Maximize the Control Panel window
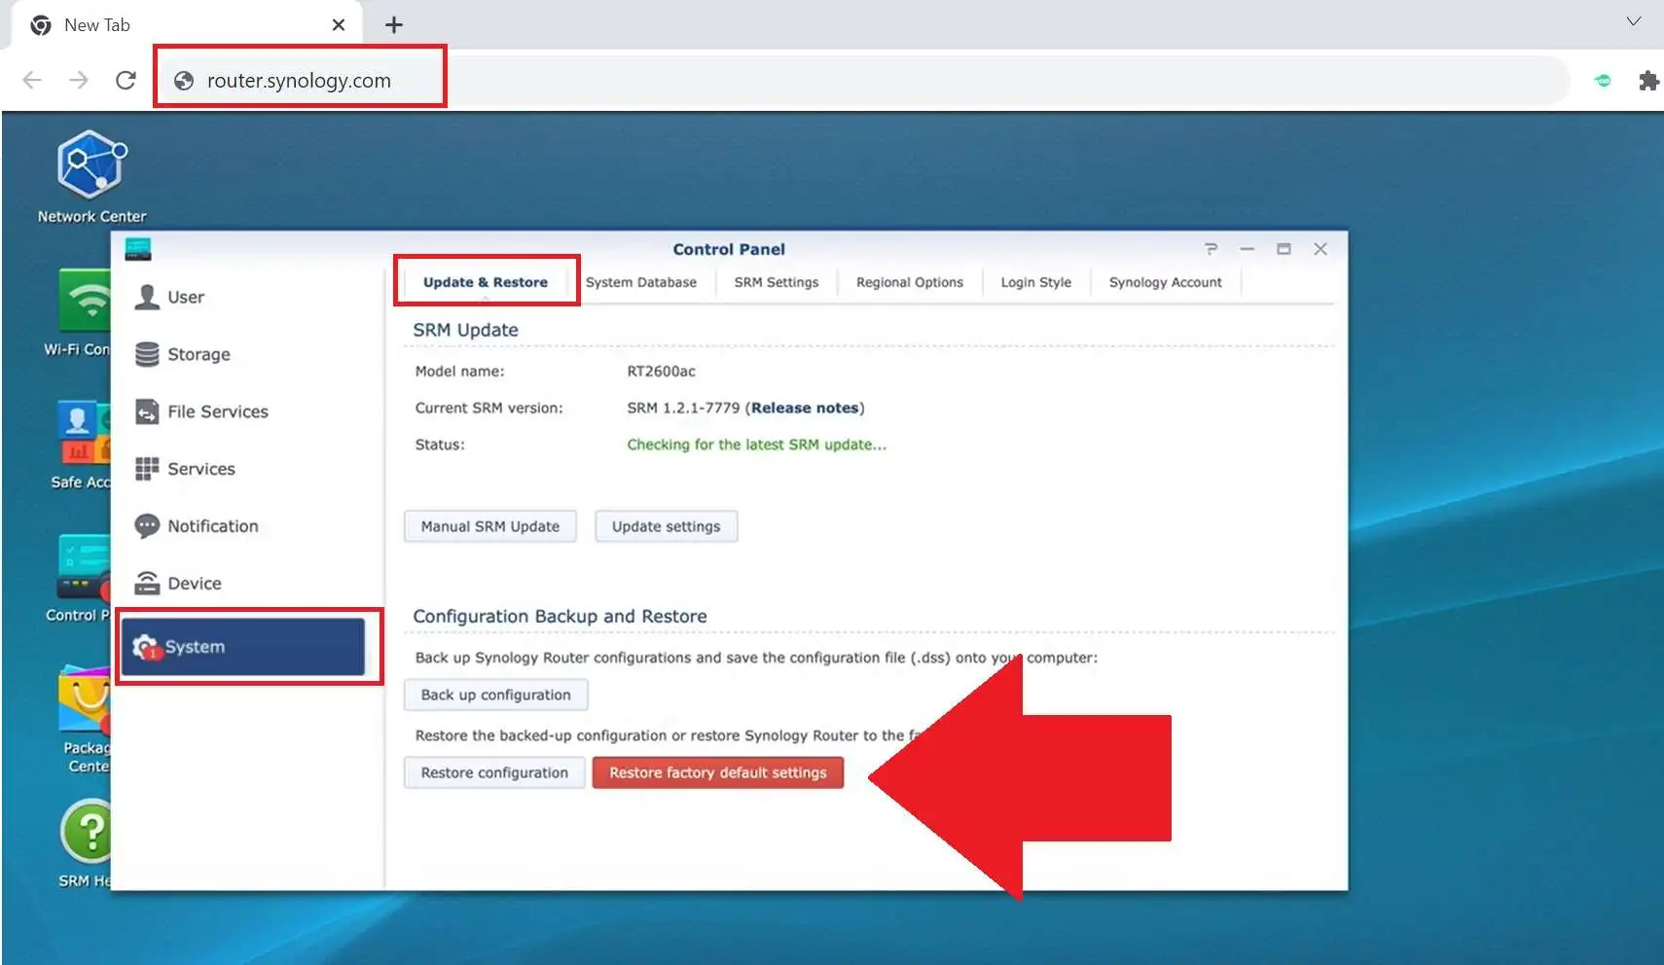This screenshot has width=1664, height=965. (x=1284, y=249)
